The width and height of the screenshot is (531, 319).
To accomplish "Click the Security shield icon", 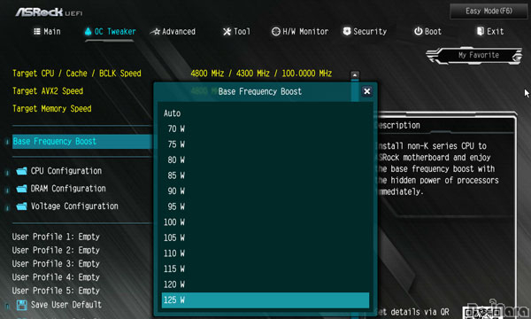I will [x=346, y=31].
